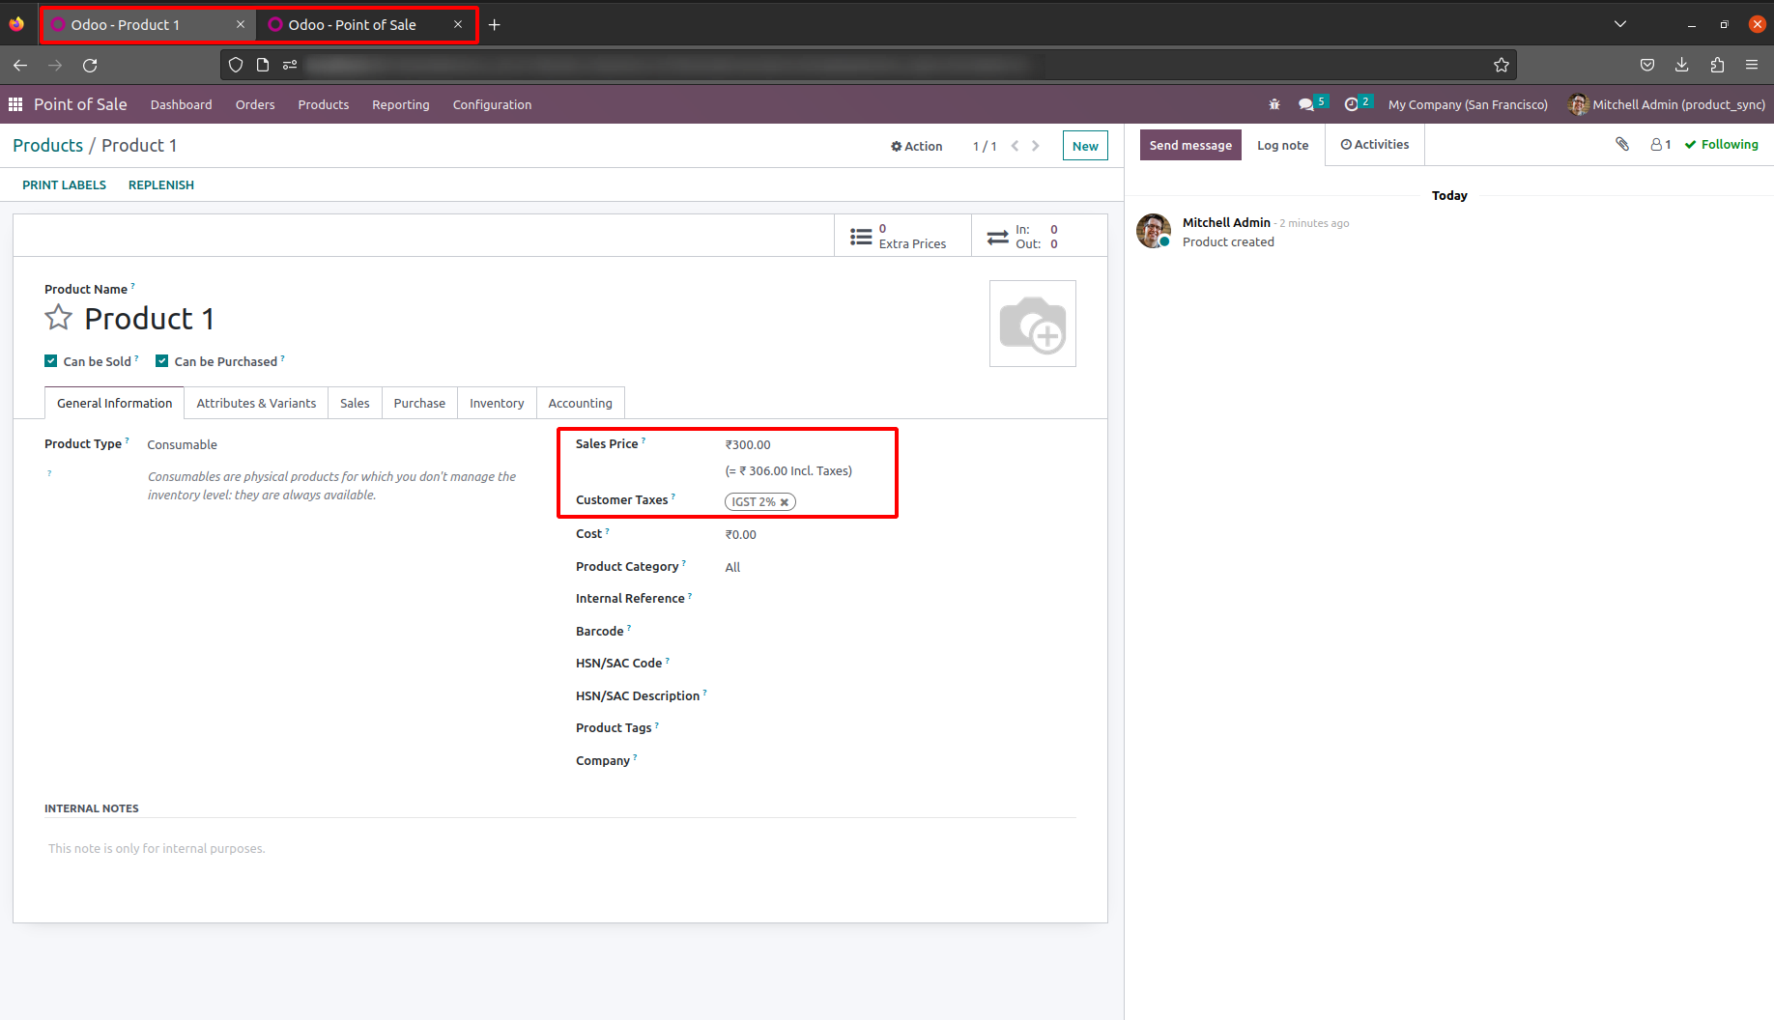Viewport: 1774px width, 1020px height.
Task: List all tabs dropdown arrow
Action: 1620,24
